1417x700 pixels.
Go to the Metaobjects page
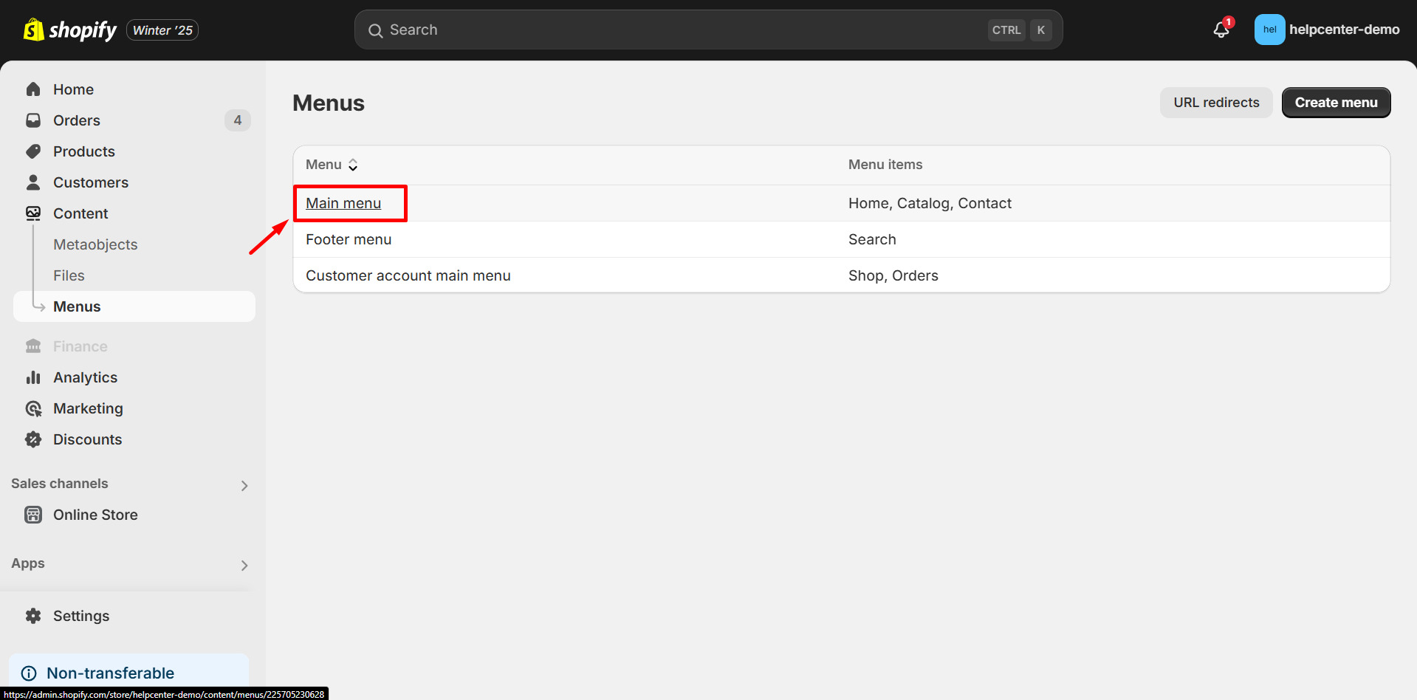pyautogui.click(x=95, y=244)
